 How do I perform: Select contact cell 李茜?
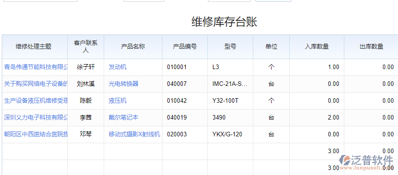[x=86, y=117]
